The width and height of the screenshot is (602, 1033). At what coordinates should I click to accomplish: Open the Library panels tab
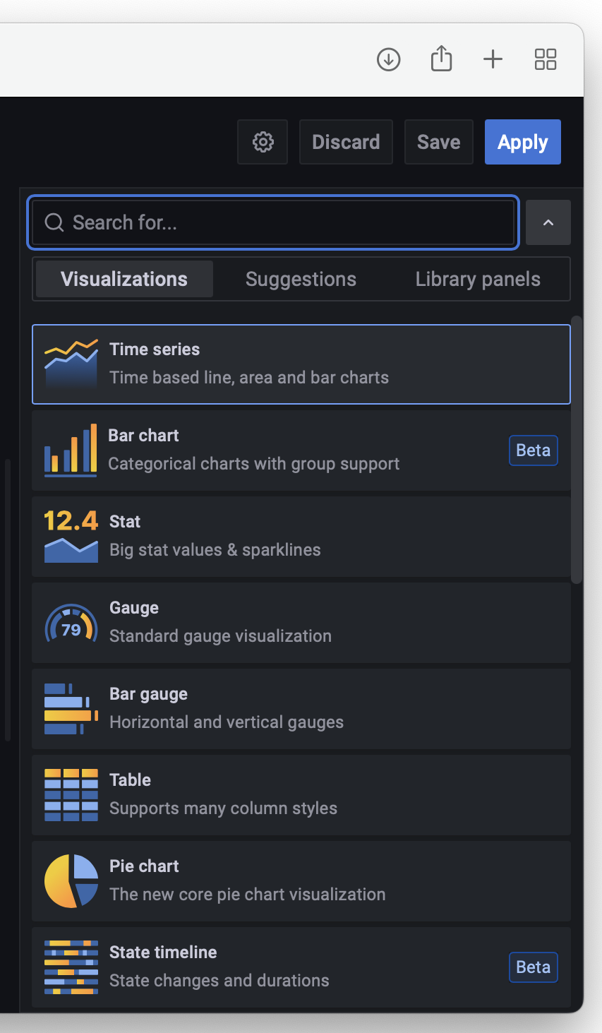coord(478,279)
